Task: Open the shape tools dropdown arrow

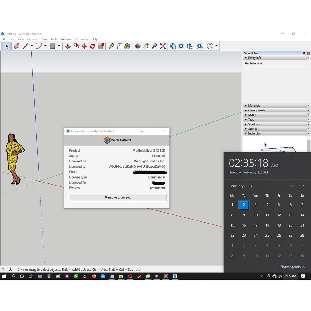Action: point(59,46)
